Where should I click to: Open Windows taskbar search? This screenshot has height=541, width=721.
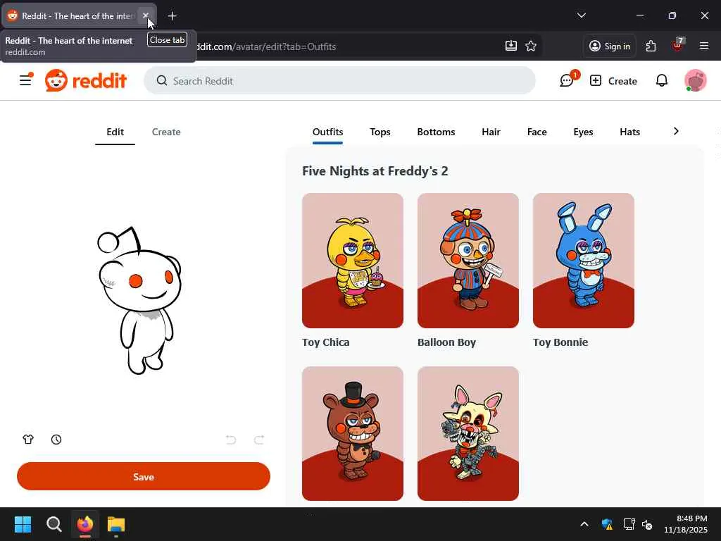[54, 524]
